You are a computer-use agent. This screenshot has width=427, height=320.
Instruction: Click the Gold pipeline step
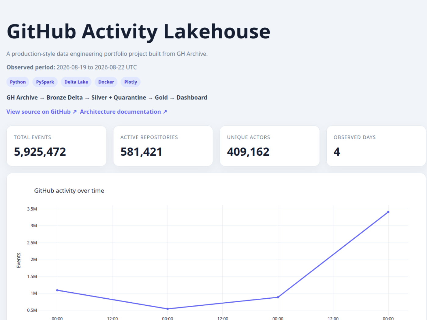[x=161, y=98]
